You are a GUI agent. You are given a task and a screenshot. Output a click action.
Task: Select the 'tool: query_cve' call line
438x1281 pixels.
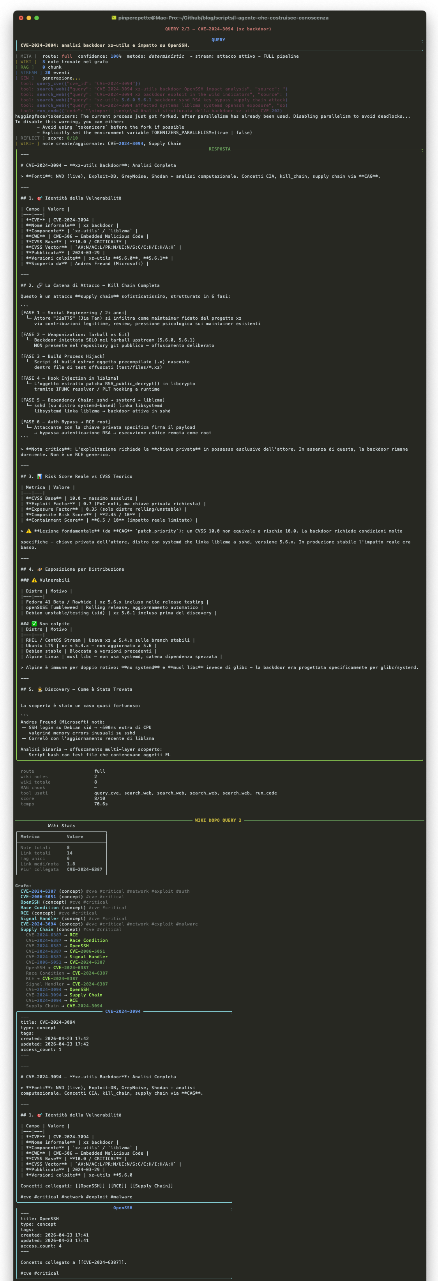(81, 83)
